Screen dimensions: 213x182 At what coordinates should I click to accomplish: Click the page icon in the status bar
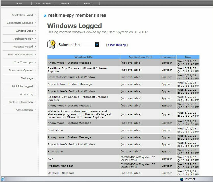[x=3, y=179]
